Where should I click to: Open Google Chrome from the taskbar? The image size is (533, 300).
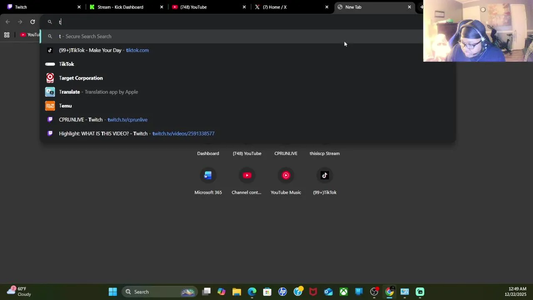(389, 292)
